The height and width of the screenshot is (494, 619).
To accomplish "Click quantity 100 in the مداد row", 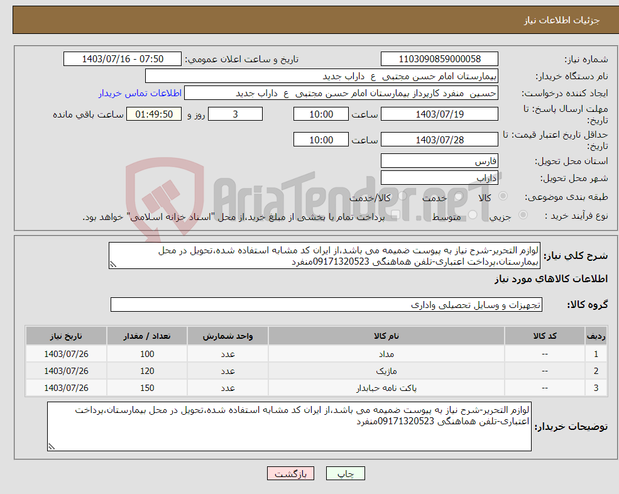I will [147, 354].
